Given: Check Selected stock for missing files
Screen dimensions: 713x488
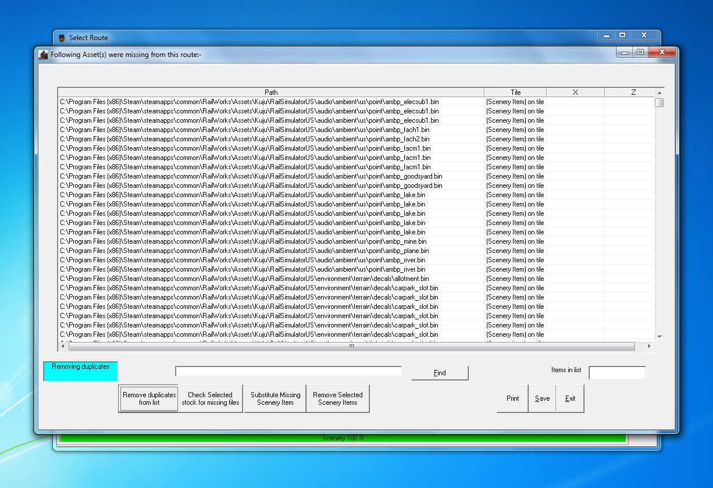Looking at the screenshot, I should (x=211, y=398).
